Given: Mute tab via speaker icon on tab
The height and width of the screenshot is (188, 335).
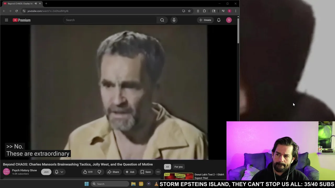Looking at the screenshot, I should (x=36, y=4).
